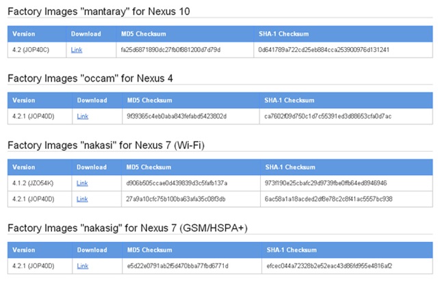Select MD5 value starting 27a9a10cfc75
438x283 pixels.
(x=176, y=200)
